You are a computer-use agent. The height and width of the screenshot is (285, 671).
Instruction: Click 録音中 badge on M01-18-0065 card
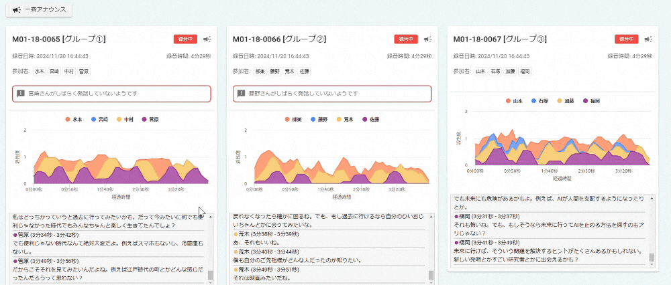185,39
